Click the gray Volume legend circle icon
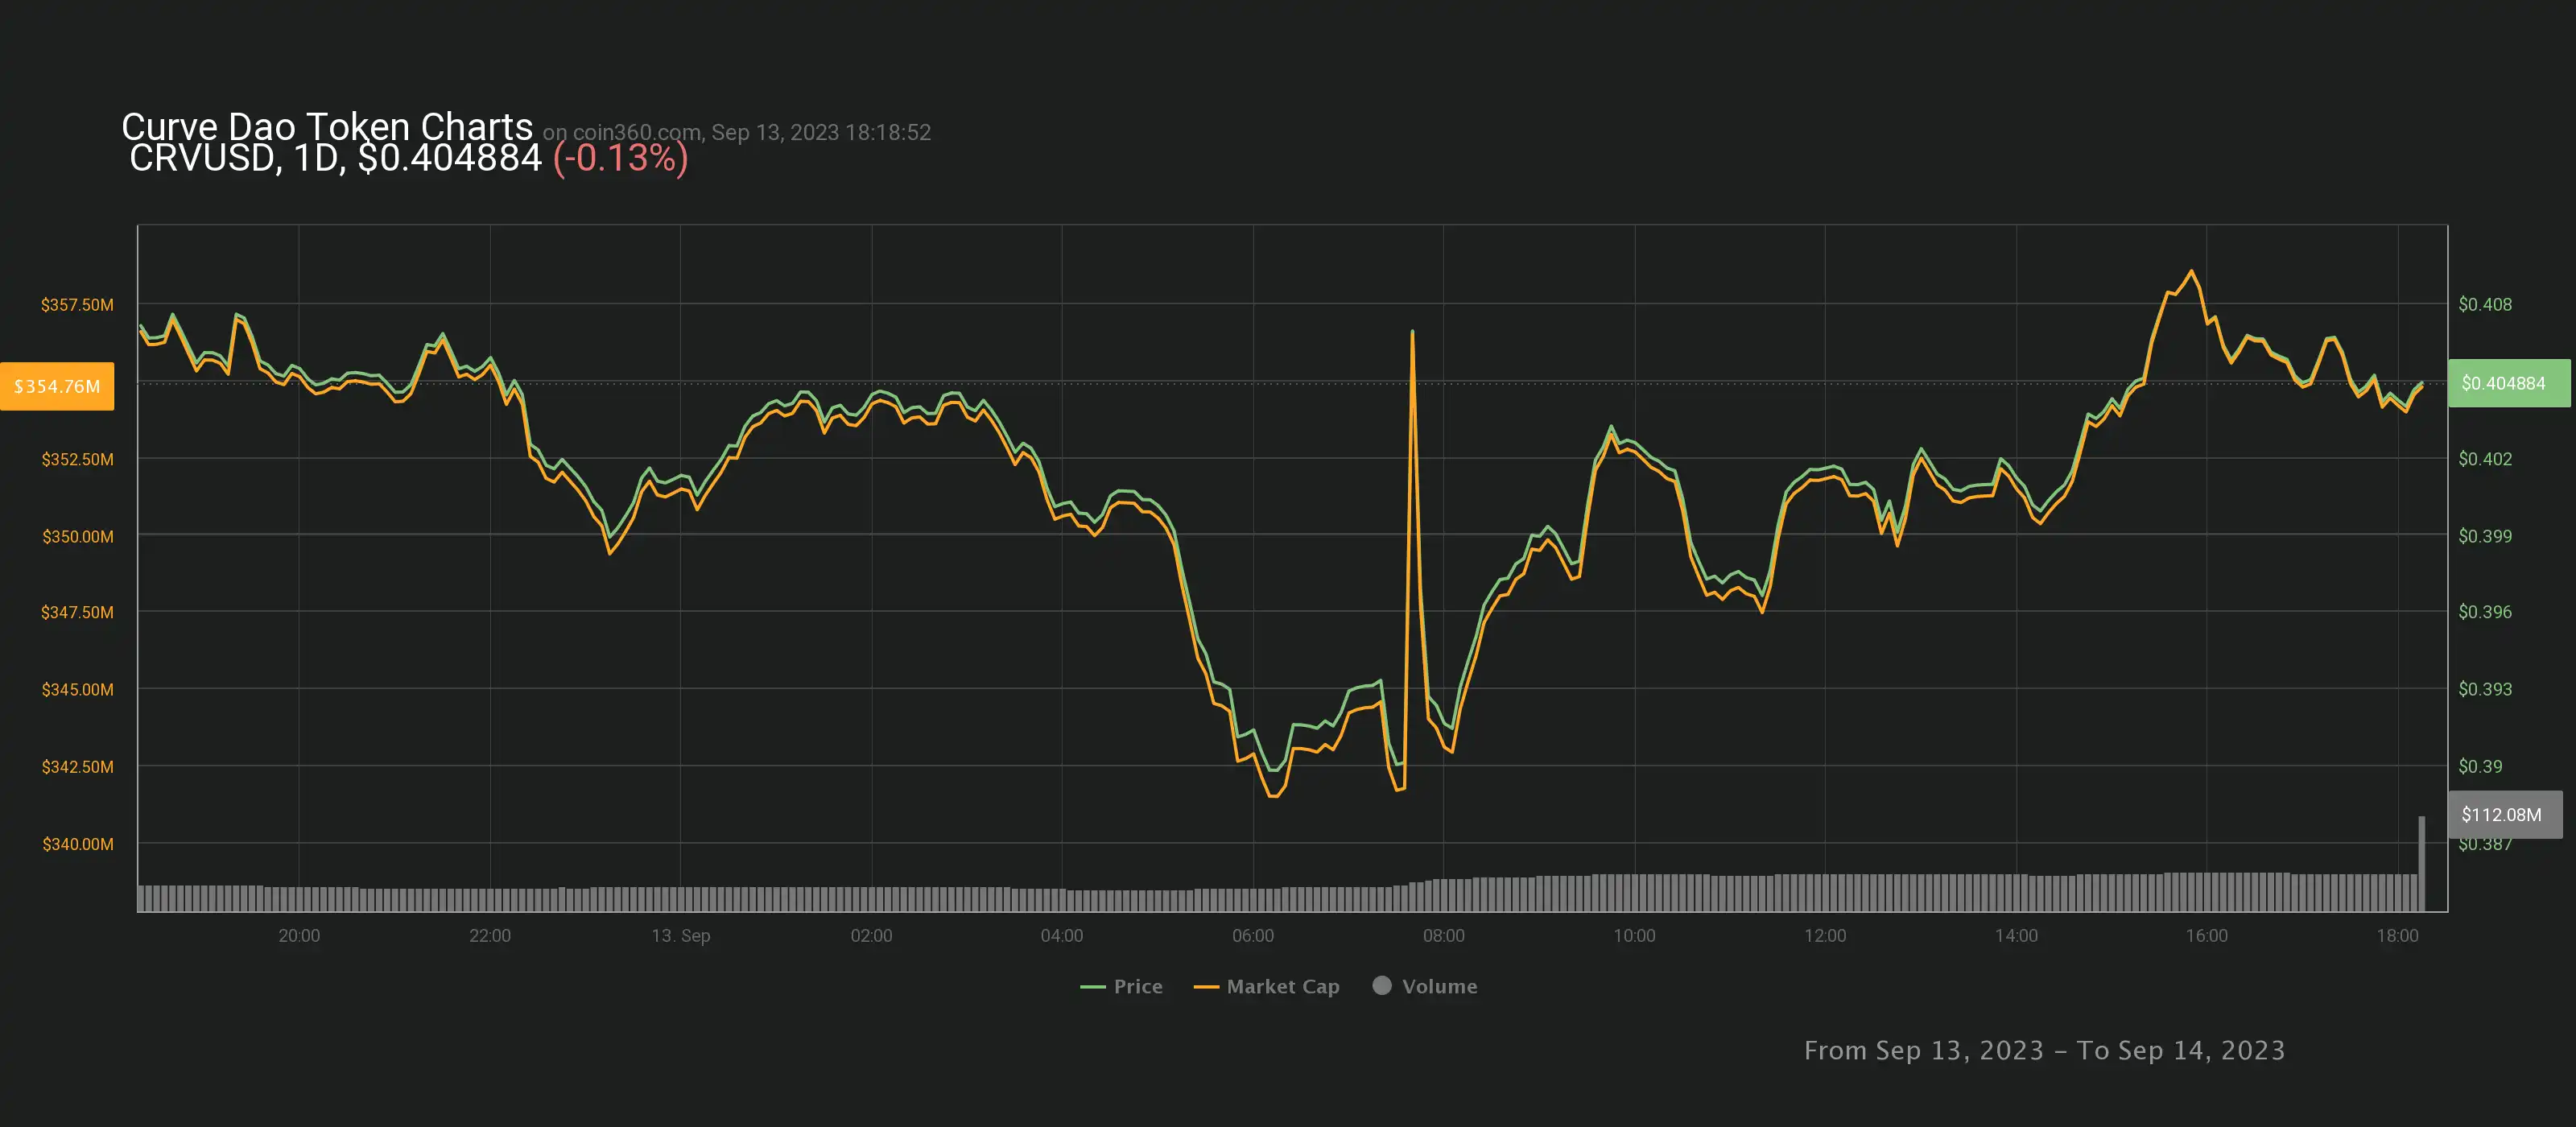 click(x=1382, y=985)
